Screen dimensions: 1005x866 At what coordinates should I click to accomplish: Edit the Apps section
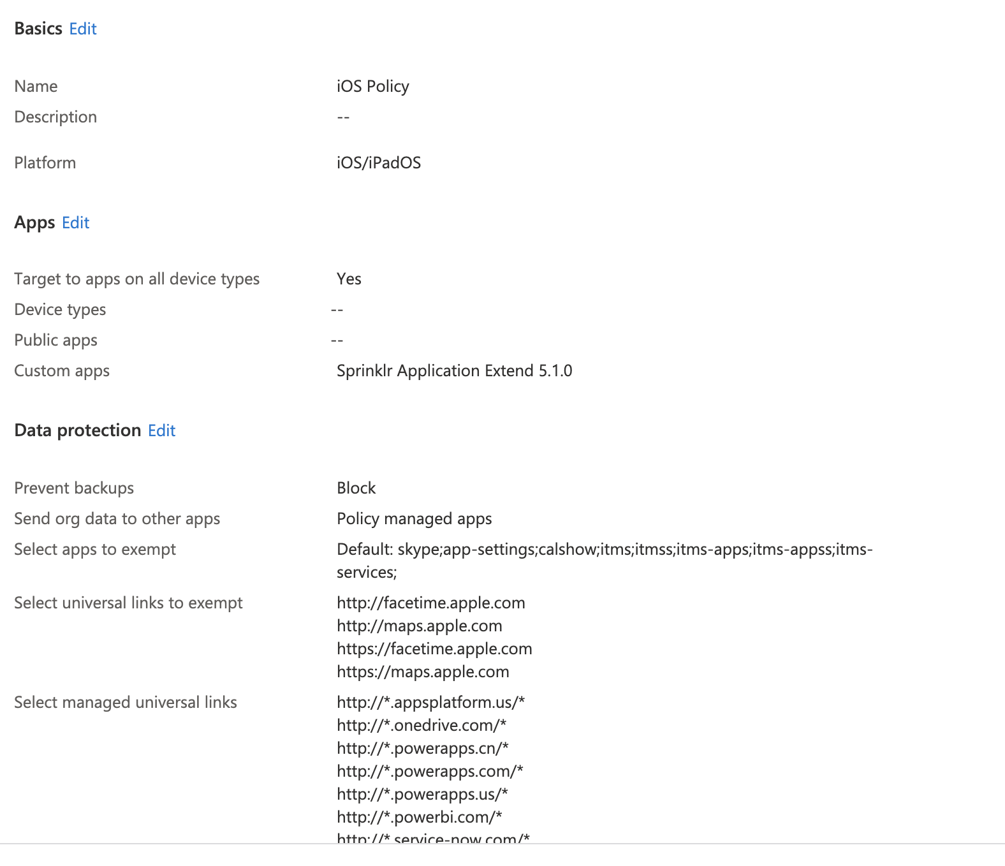pos(75,223)
